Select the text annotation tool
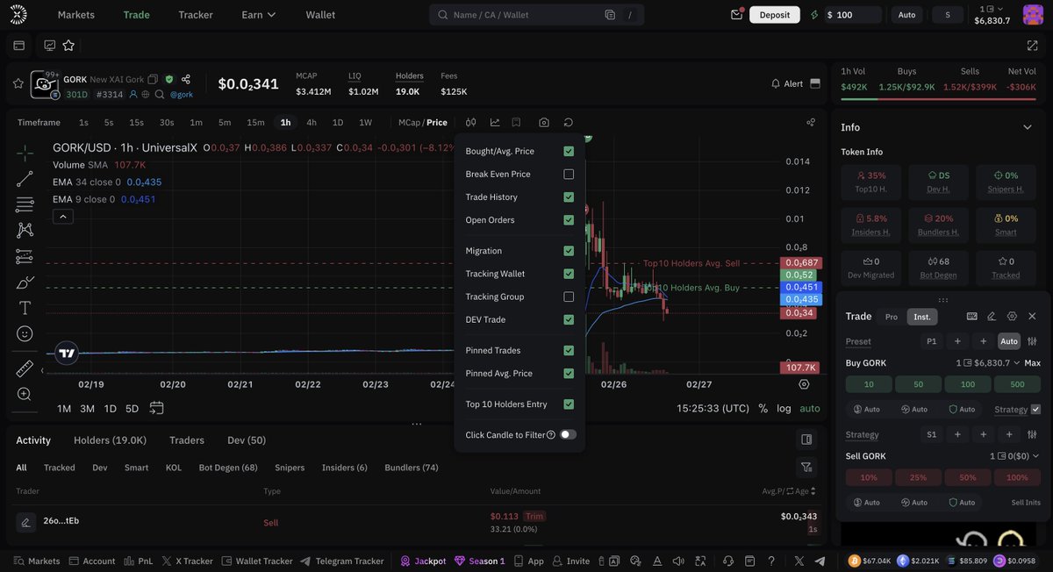This screenshot has width=1053, height=572. click(x=25, y=308)
